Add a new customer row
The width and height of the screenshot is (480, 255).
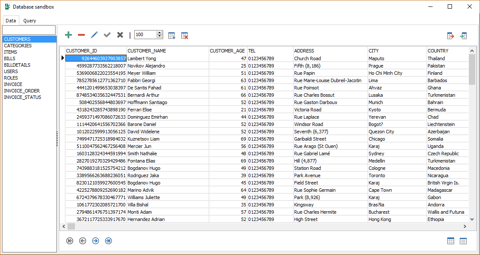point(68,35)
